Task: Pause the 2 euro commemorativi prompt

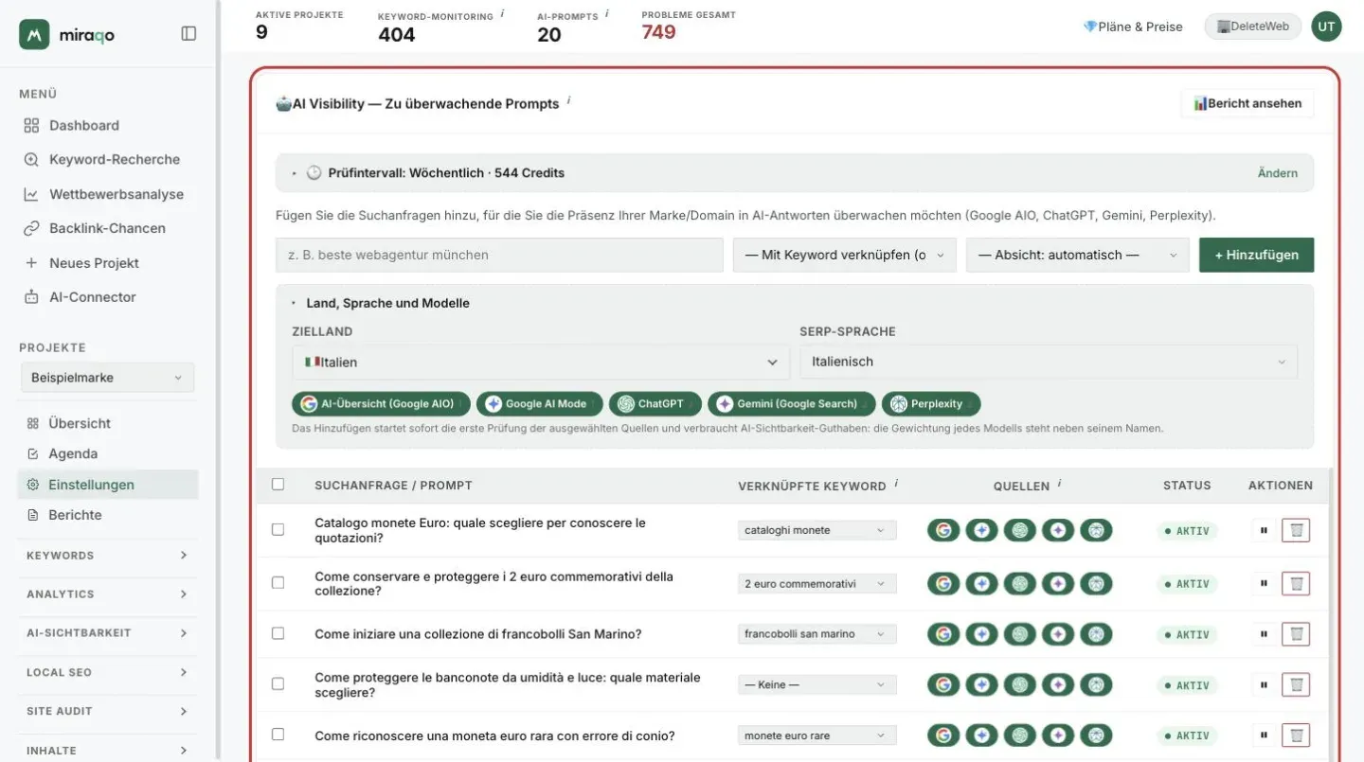Action: 1264,583
